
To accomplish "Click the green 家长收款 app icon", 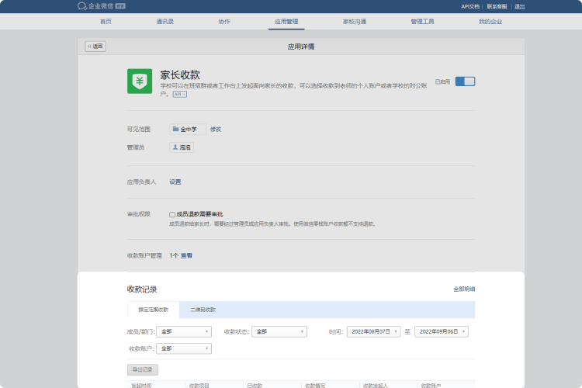I will tap(140, 81).
